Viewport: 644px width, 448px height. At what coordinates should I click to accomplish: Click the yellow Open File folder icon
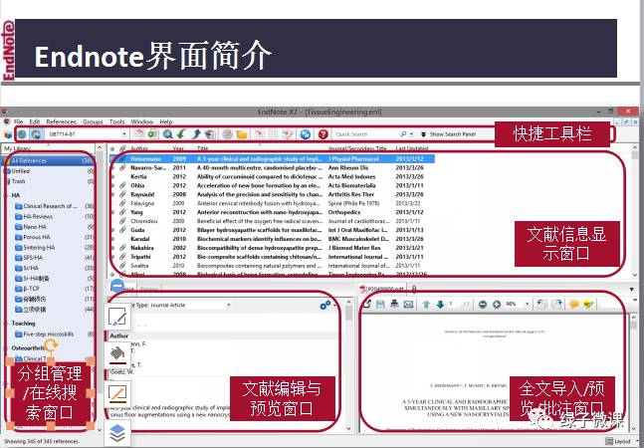(242, 133)
